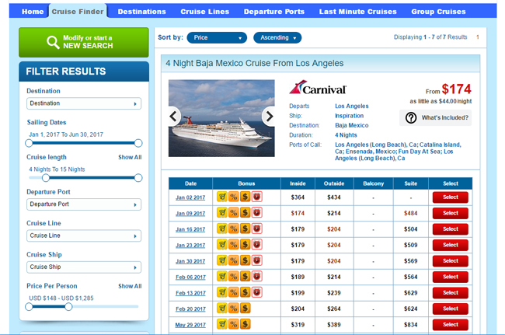This screenshot has width=505, height=335.
Task: Click the red alarm clock icon for Jan 02 2017
Action: tap(256, 197)
